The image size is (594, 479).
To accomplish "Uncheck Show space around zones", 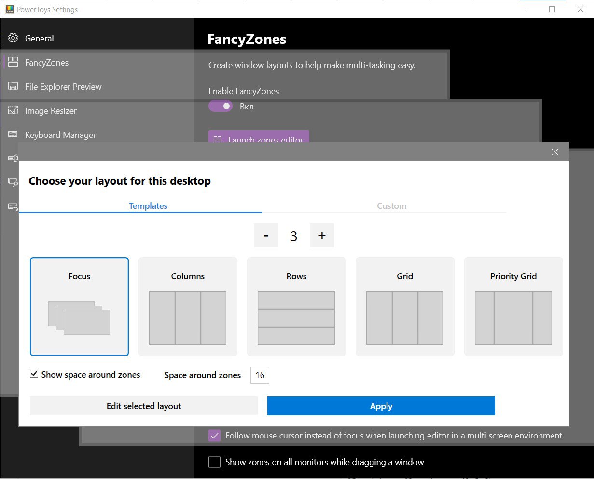I will (x=34, y=374).
